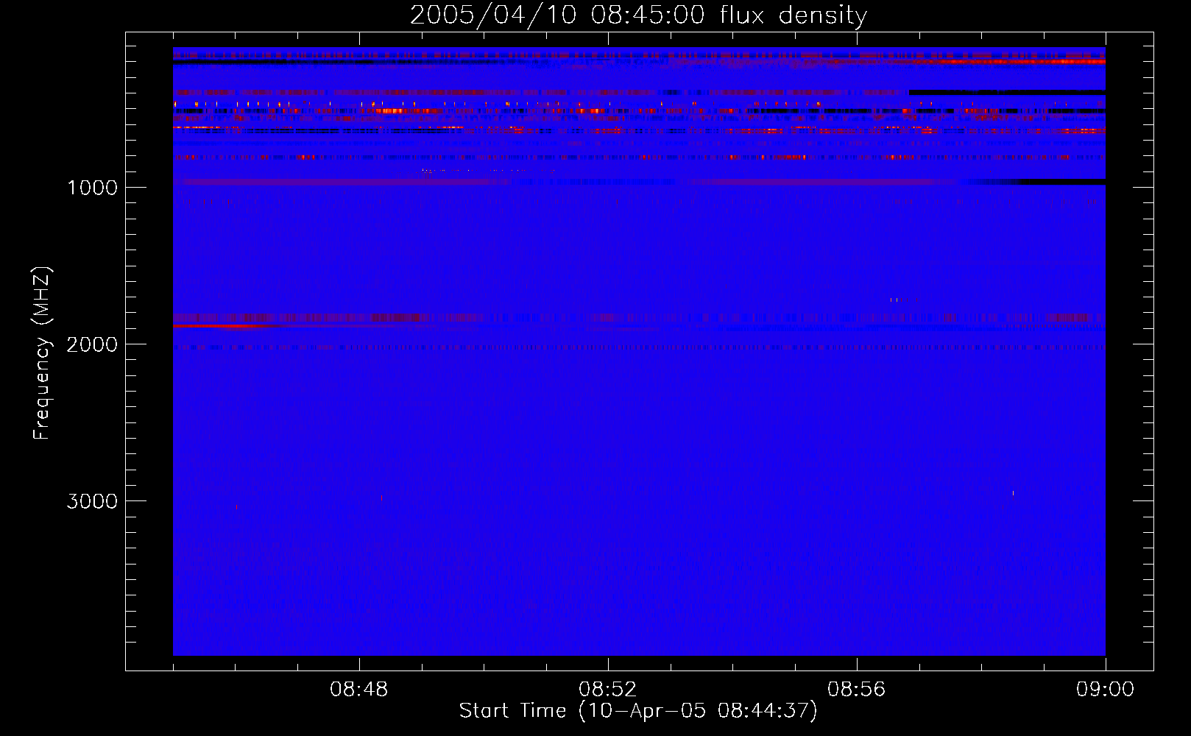Screen dimensions: 1191x736
Task: Select the 'Frequency (MHZ)' axis label
Action: 42,353
